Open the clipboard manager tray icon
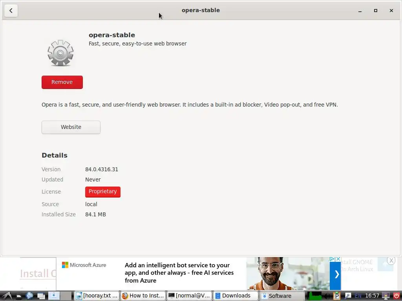Image resolution: width=402 pixels, height=301 pixels. (336, 296)
